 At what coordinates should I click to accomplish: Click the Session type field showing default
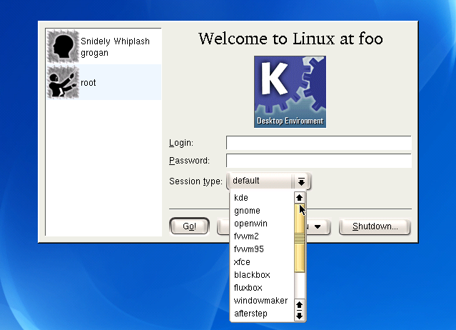[x=260, y=181]
